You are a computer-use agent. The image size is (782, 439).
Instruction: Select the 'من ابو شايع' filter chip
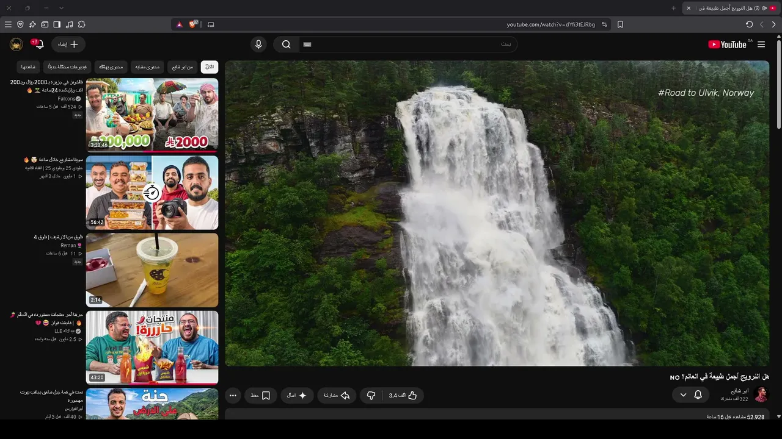point(182,66)
